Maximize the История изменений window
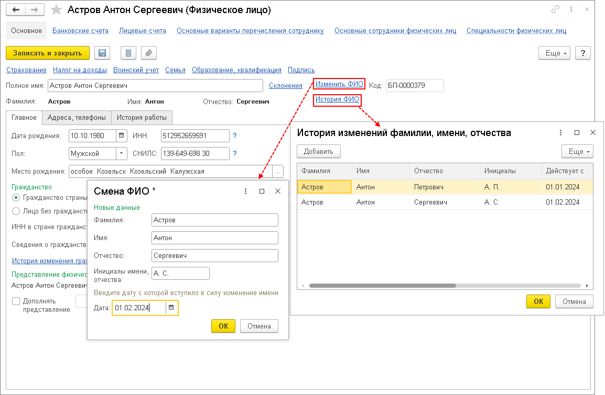The image size is (605, 395). tap(577, 132)
